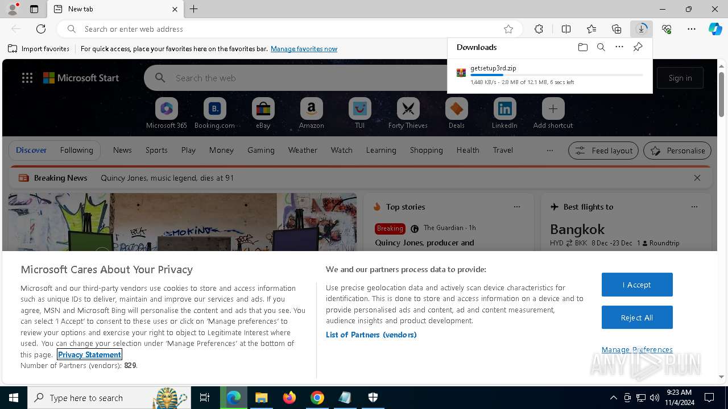Viewport: 728px width, 409px height.
Task: Switch to the Discover feed tab
Action: click(x=31, y=150)
